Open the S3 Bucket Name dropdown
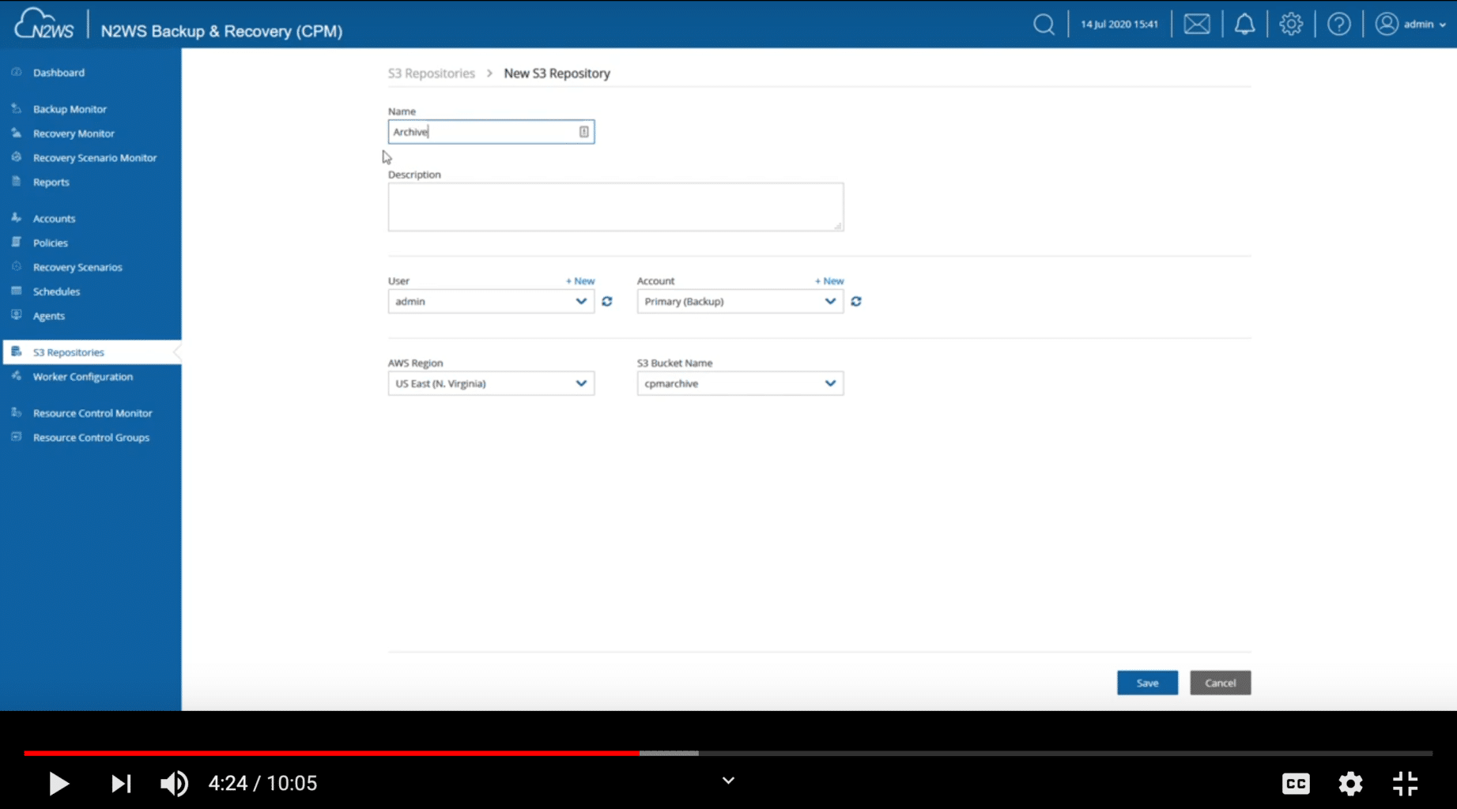 tap(829, 383)
